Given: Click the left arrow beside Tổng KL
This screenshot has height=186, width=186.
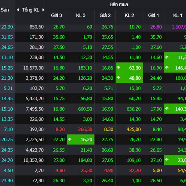Looking at the screenshot, I should coord(18,10).
